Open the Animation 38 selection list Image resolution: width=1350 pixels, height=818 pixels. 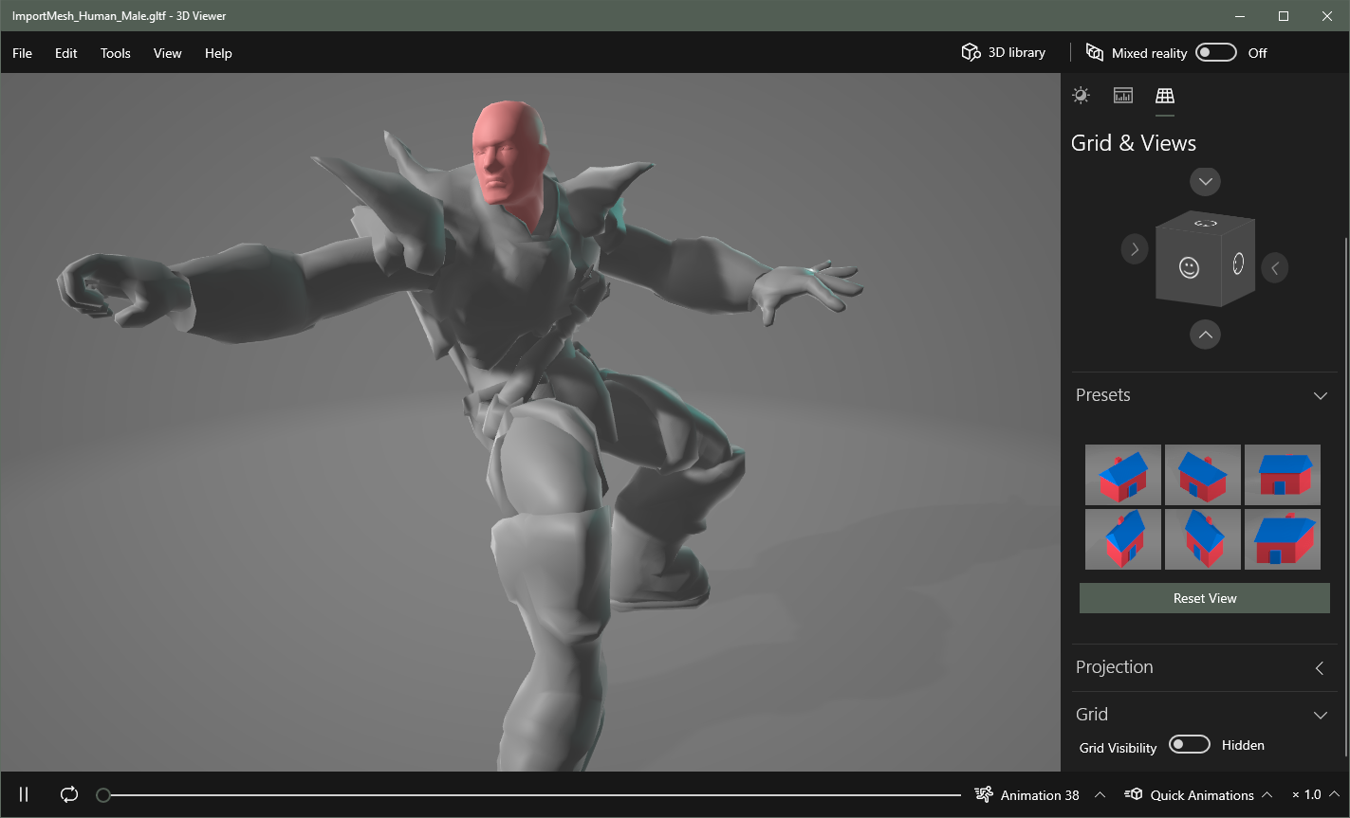click(1100, 794)
